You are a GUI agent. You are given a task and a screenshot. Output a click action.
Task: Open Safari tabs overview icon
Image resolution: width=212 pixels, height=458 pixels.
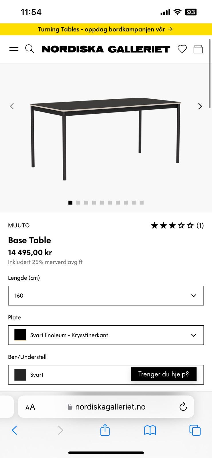click(x=195, y=430)
